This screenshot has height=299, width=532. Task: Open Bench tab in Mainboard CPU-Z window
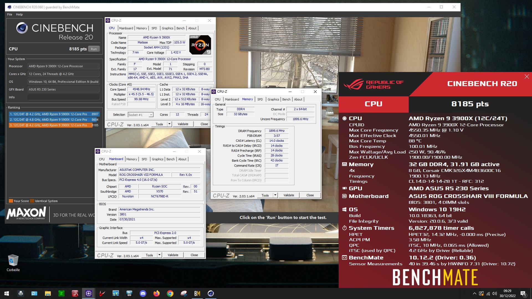click(171, 159)
